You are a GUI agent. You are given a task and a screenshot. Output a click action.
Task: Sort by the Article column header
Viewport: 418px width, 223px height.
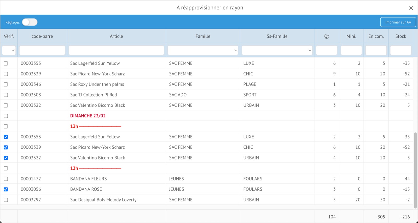click(116, 36)
